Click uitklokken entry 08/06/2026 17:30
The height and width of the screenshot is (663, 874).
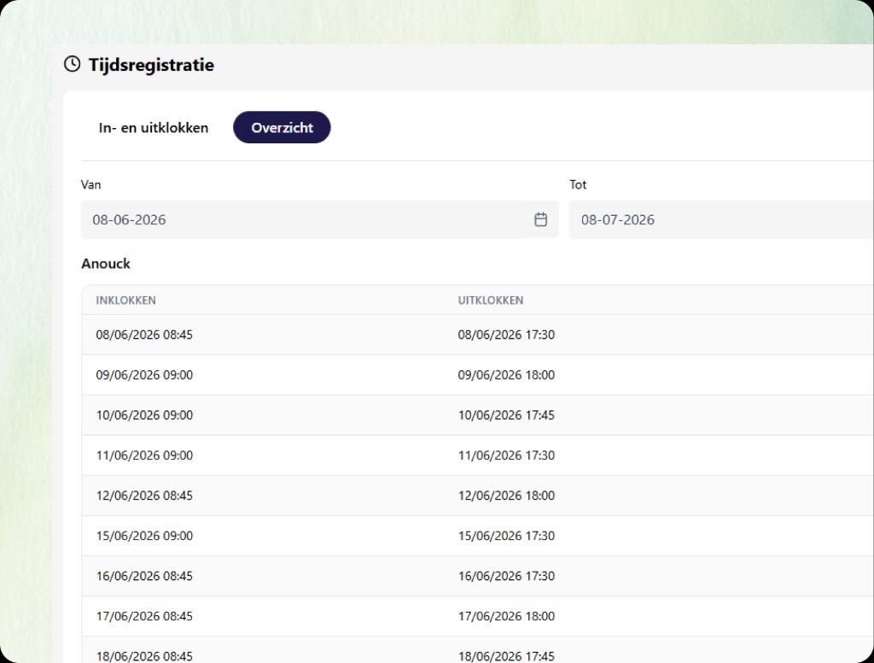click(506, 334)
